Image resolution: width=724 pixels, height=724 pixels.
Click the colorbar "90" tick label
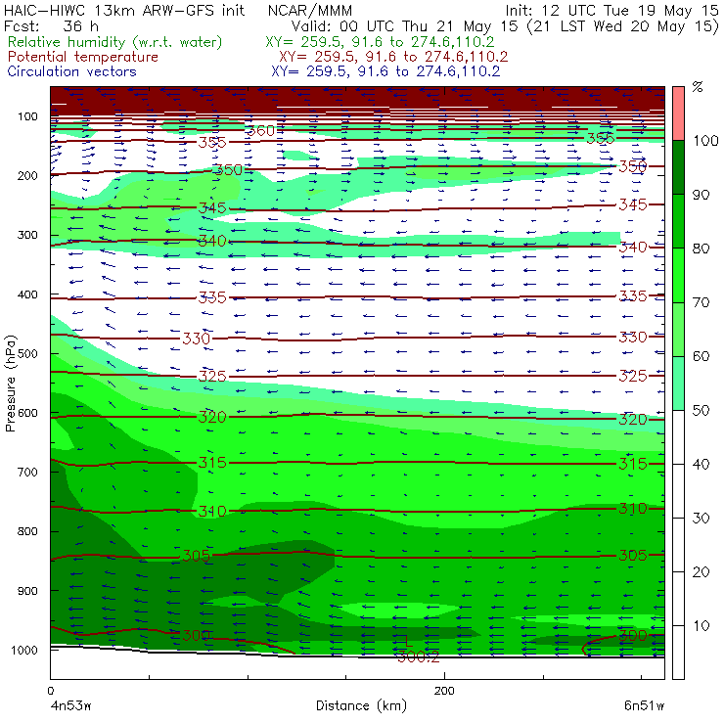pyautogui.click(x=701, y=195)
